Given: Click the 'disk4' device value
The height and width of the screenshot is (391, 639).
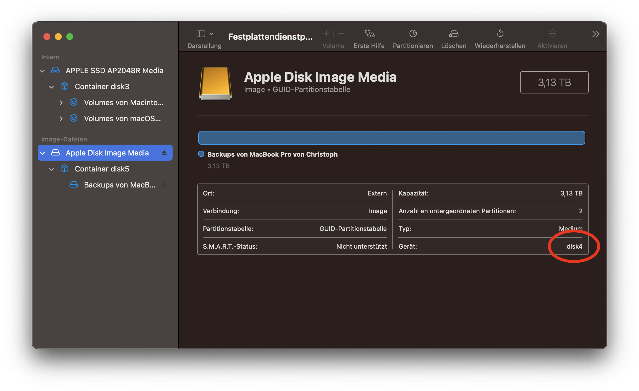Looking at the screenshot, I should pos(574,246).
